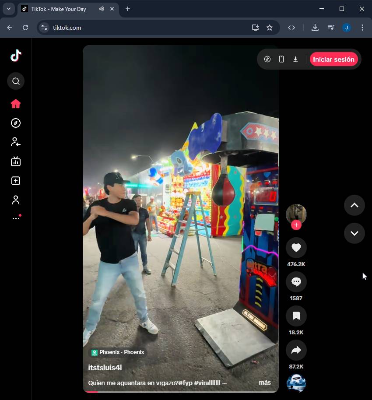Click the Upload plus icon in sidebar
The width and height of the screenshot is (372, 400).
tap(16, 181)
